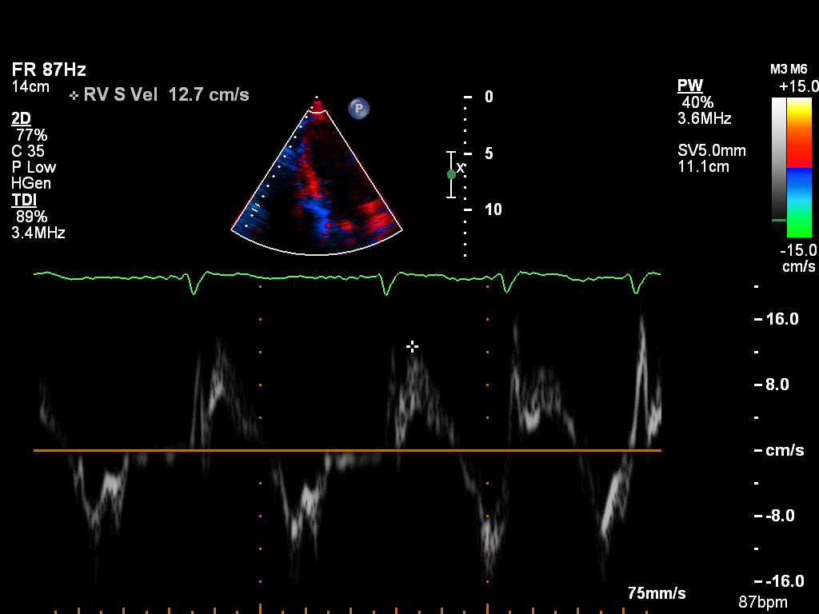Click the green sample volume dot on the depth scale

coord(451,173)
